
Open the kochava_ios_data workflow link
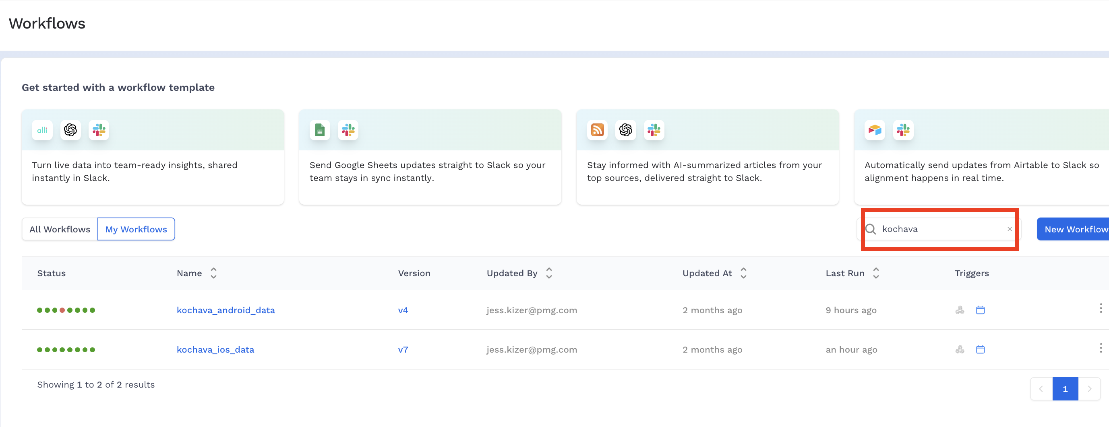click(x=215, y=349)
